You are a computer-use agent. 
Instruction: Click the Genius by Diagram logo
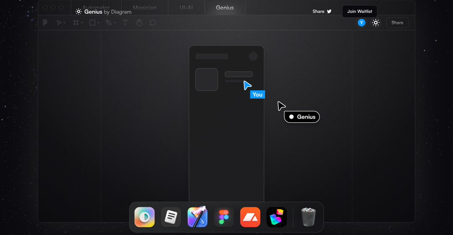tap(104, 12)
